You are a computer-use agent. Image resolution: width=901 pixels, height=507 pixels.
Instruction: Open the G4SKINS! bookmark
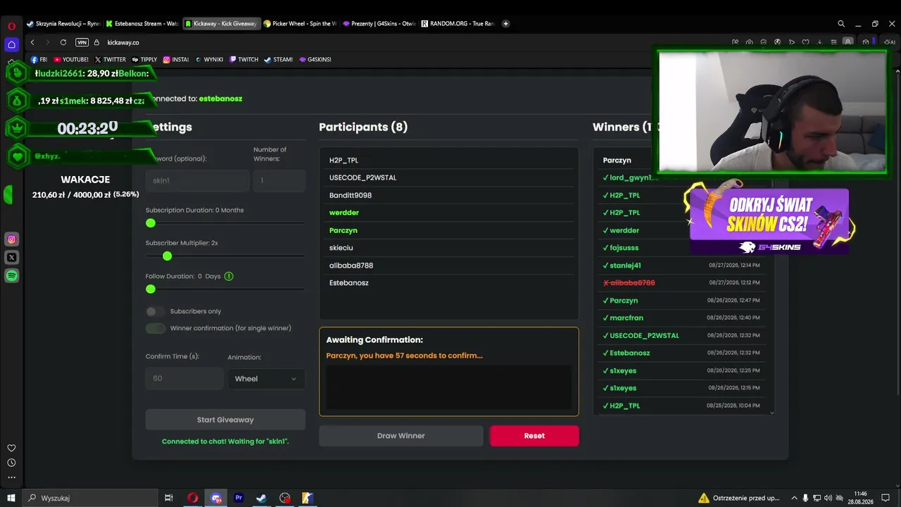pos(314,60)
